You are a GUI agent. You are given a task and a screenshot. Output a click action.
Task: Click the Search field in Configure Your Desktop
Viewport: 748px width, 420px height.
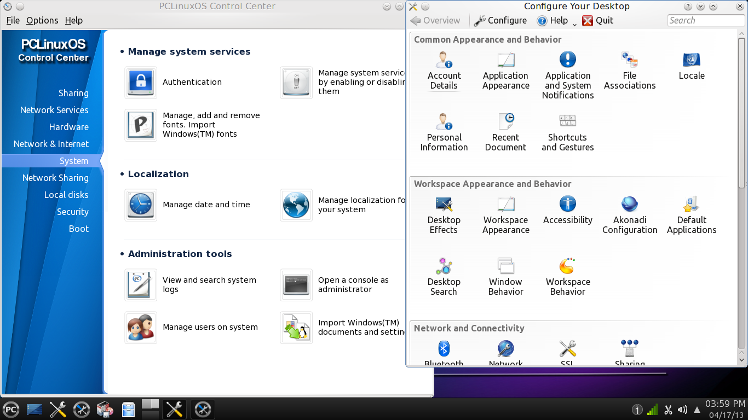click(706, 21)
